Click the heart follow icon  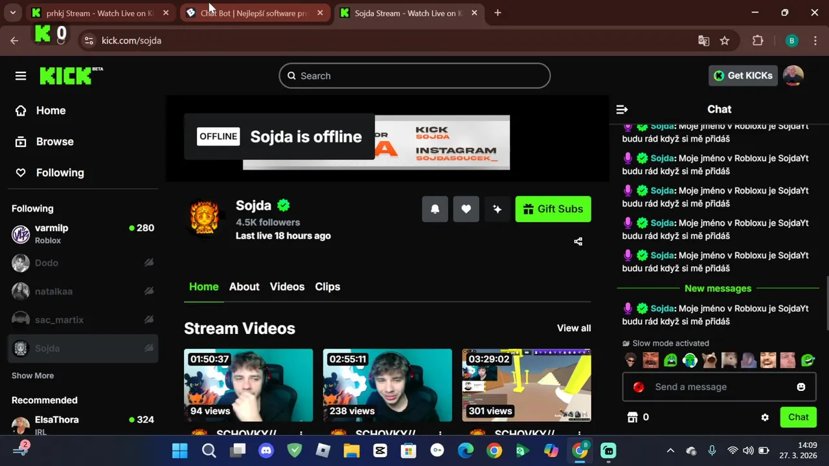[466, 209]
